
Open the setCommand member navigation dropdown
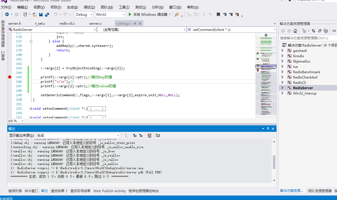(232, 29)
